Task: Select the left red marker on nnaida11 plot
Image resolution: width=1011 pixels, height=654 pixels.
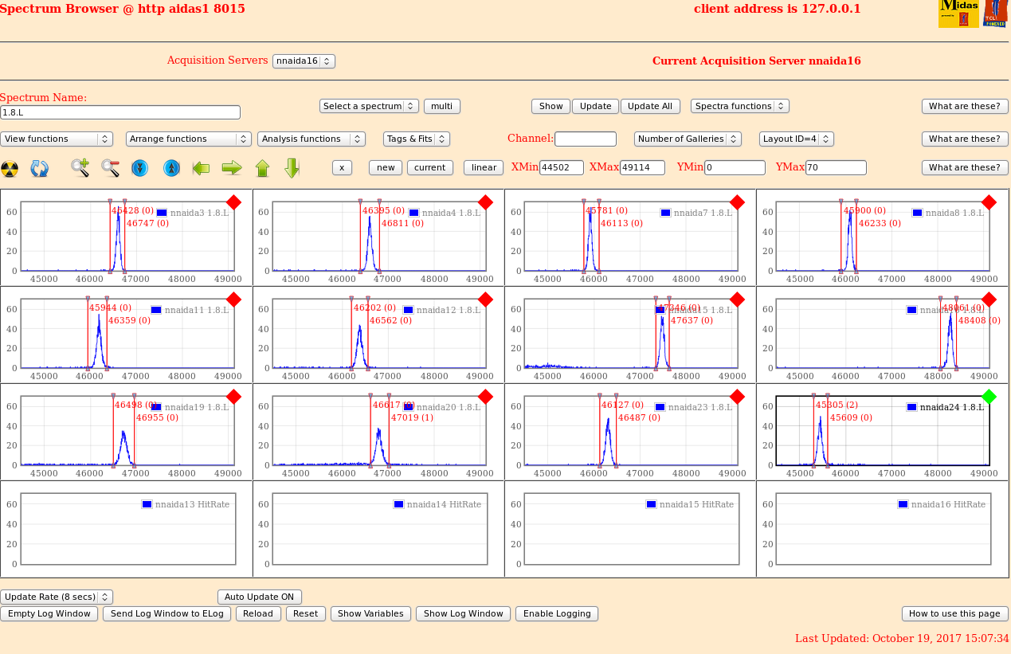Action: point(88,333)
